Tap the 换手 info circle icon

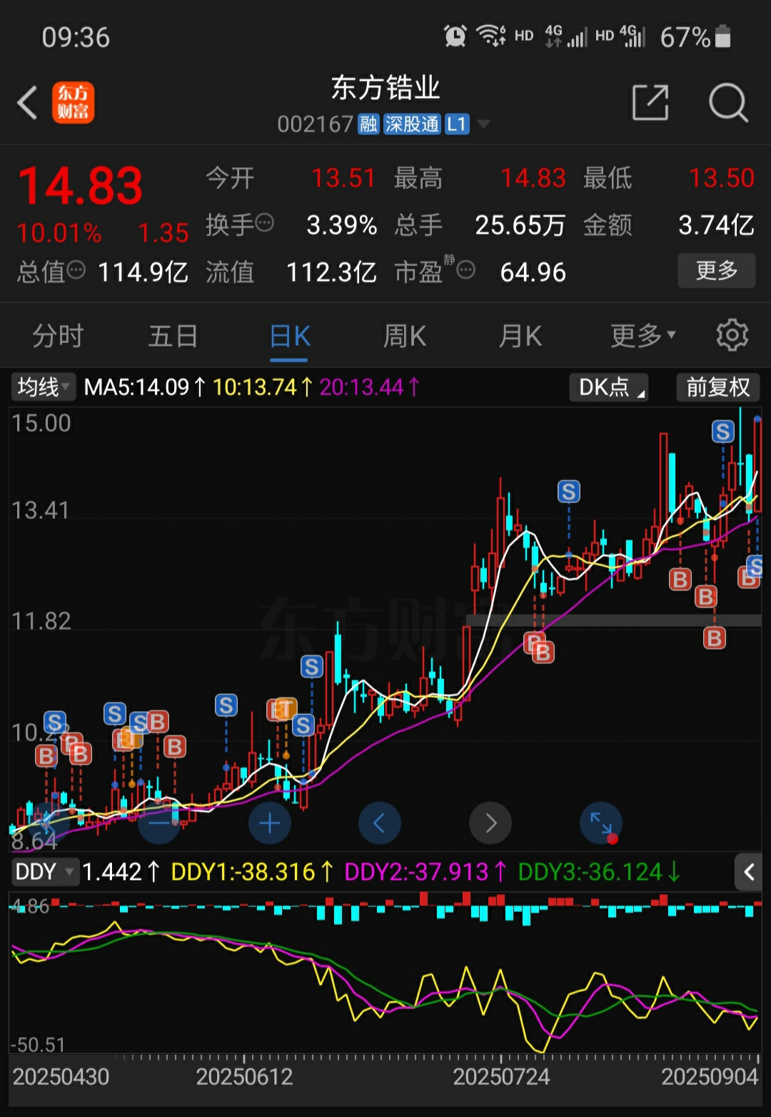[264, 224]
